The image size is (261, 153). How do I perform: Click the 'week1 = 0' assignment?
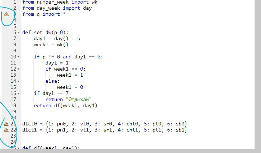coord(70,87)
